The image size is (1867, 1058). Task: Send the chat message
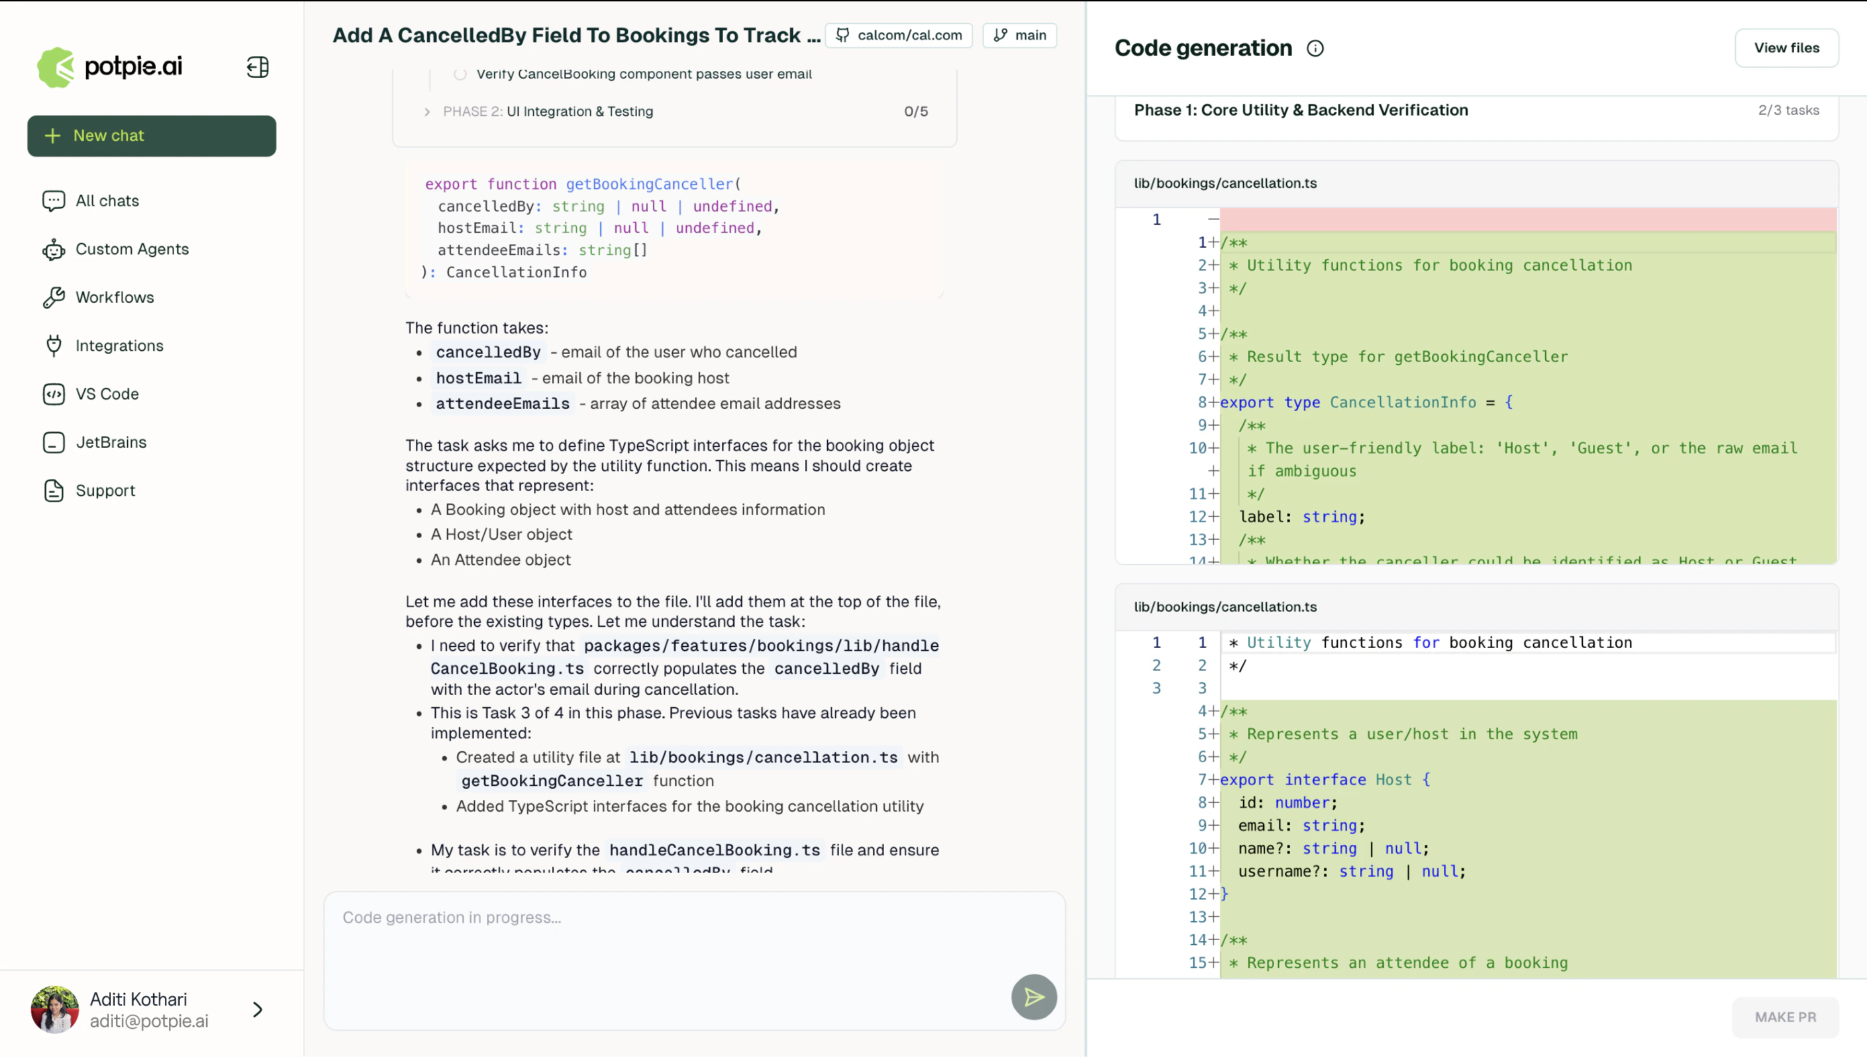click(1033, 997)
